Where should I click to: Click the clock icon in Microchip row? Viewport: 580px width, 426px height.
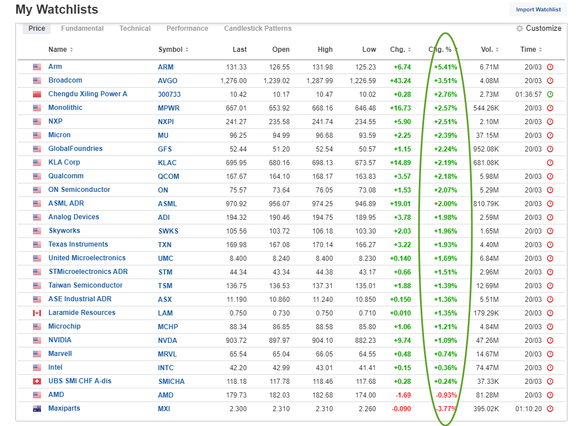pyautogui.click(x=550, y=327)
